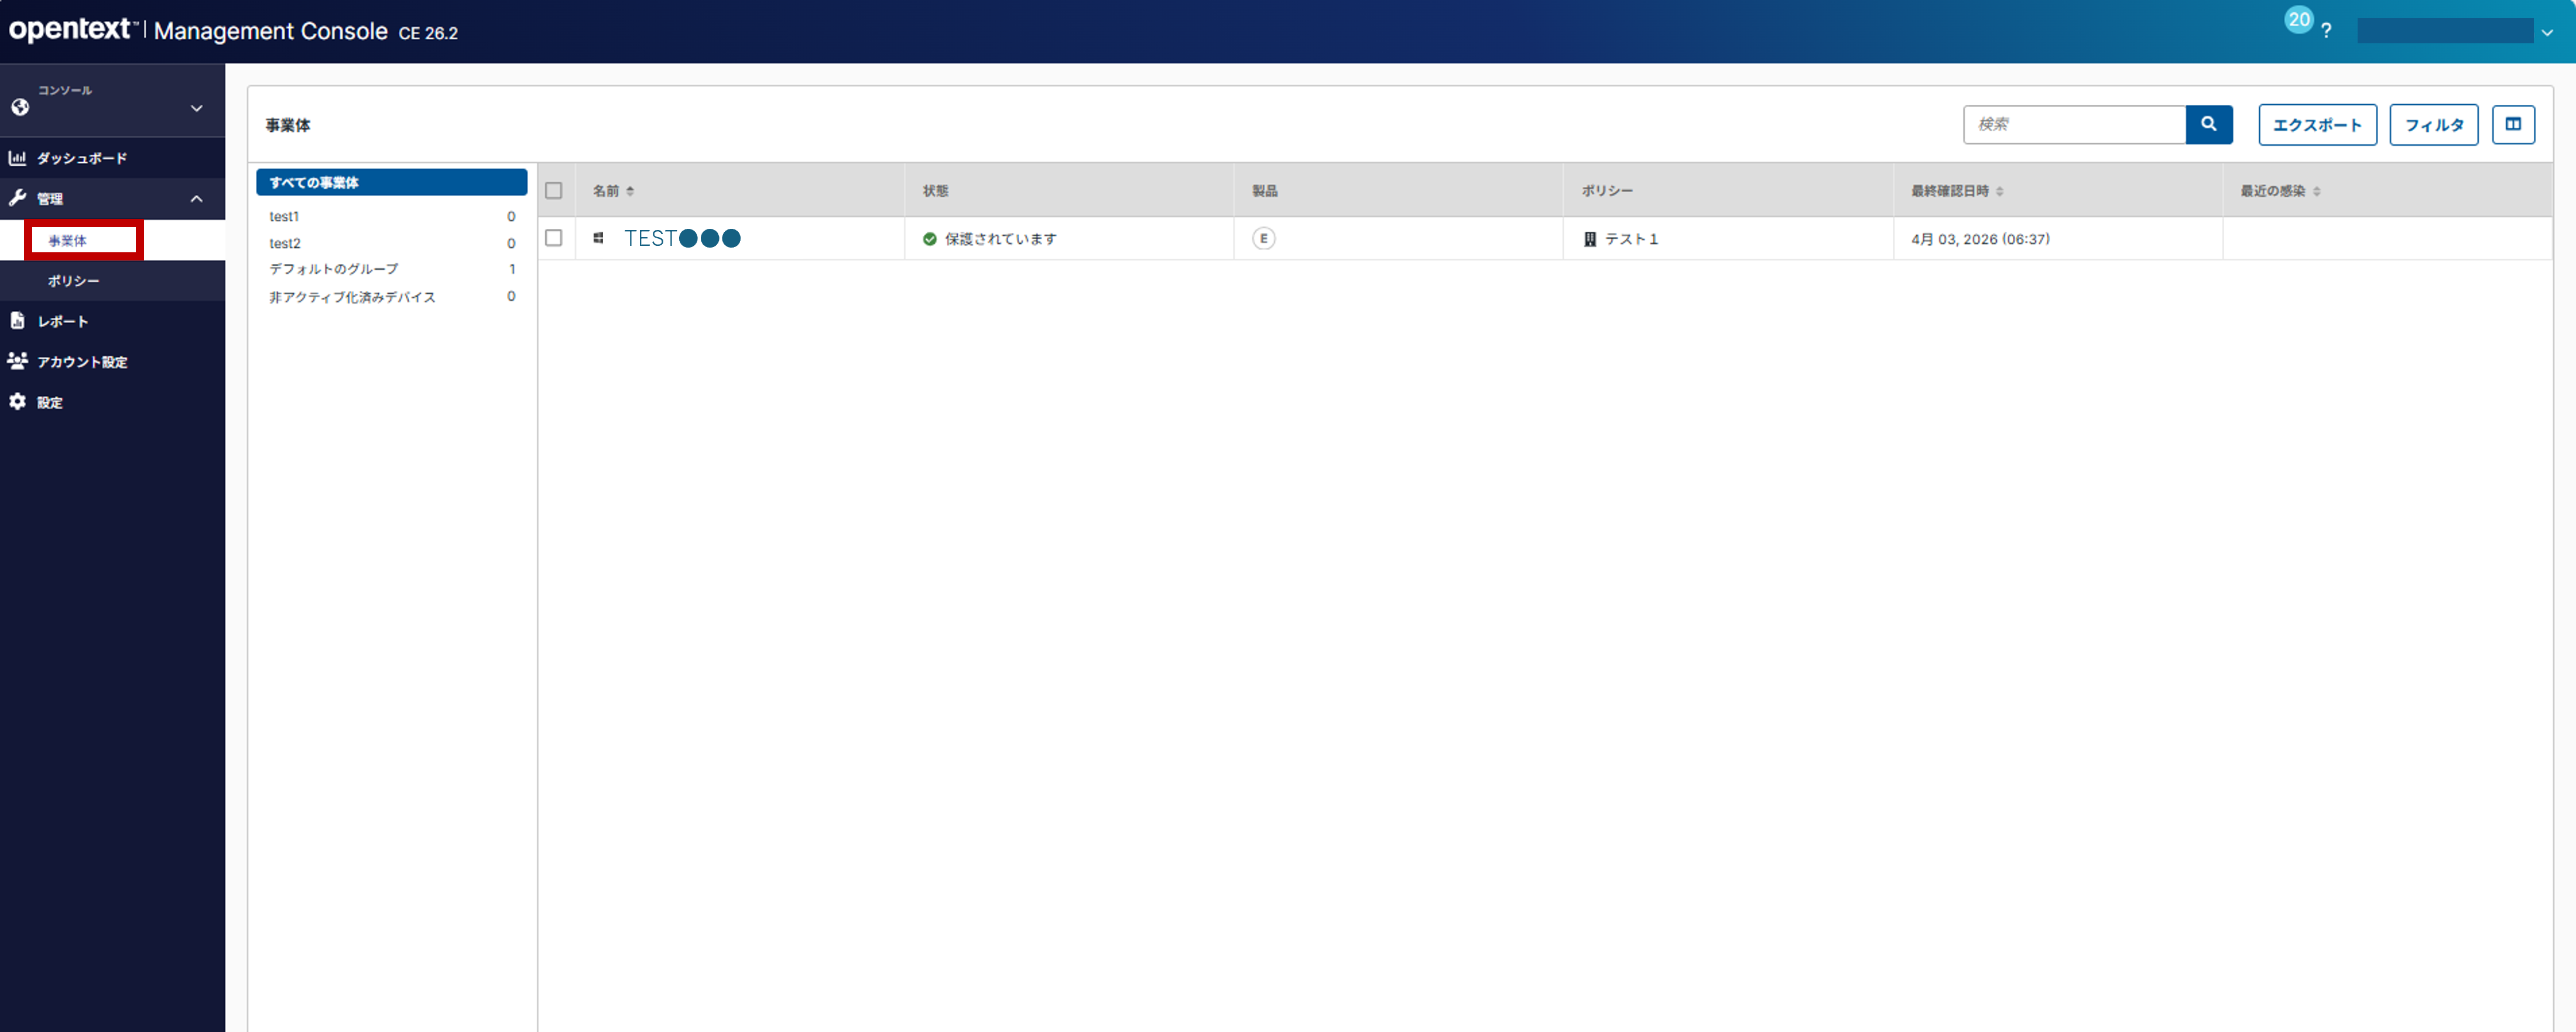Check the TEST device row checkbox

tap(554, 238)
